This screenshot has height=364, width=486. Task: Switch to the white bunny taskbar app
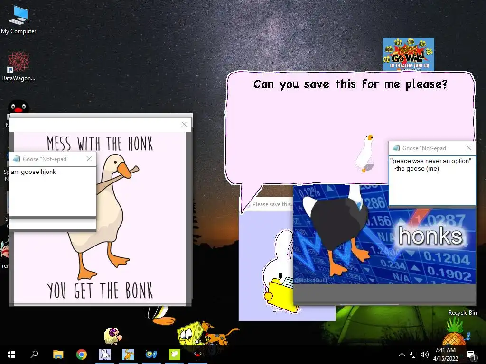click(105, 355)
